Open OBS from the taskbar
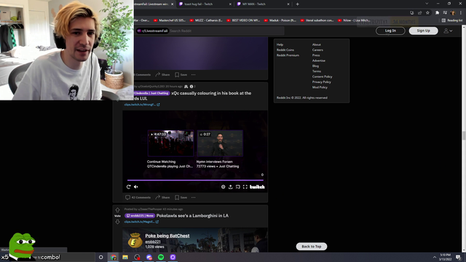Screen dimensions: 466x262 137,257
